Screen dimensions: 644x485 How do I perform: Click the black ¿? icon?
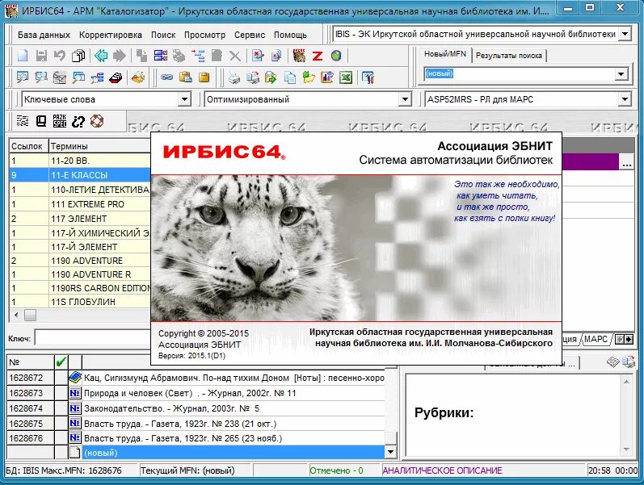[78, 121]
